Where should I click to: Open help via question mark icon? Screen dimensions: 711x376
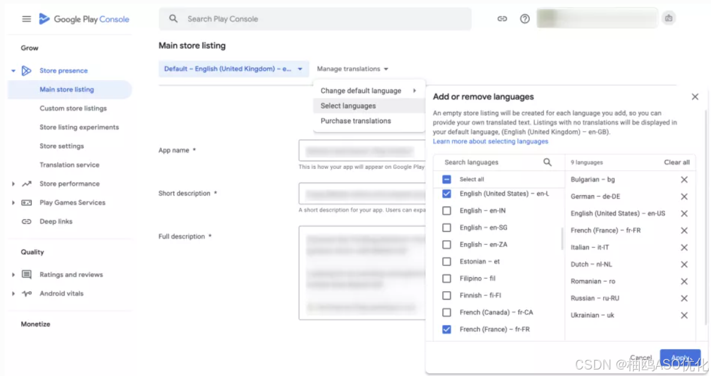[x=525, y=19]
